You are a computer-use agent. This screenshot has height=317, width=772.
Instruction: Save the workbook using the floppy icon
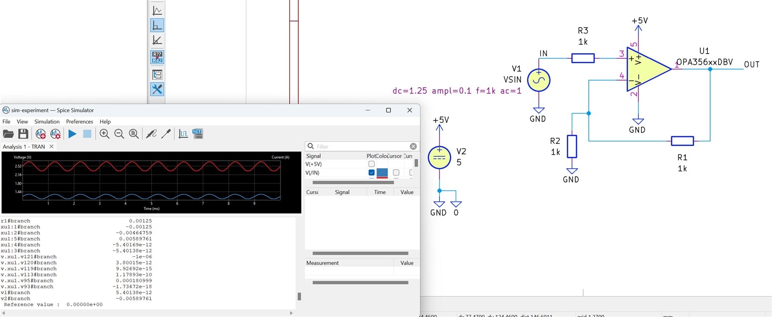pos(23,134)
